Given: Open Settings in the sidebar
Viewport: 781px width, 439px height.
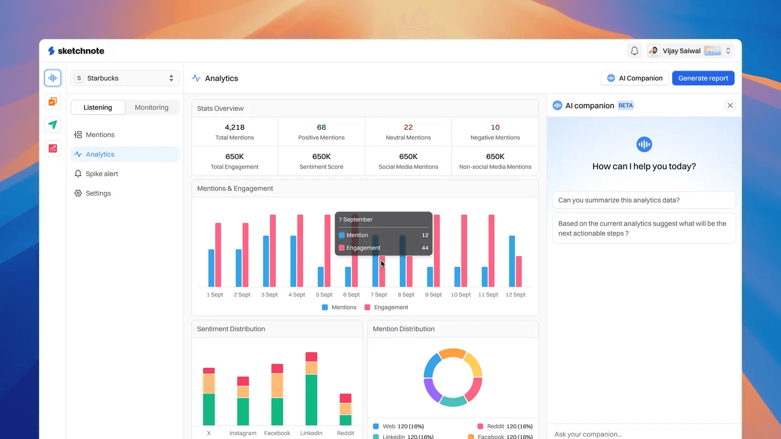Looking at the screenshot, I should [x=125, y=193].
